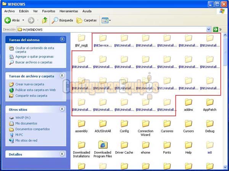
Task: Open the Ver menu
Action: click(35, 11)
